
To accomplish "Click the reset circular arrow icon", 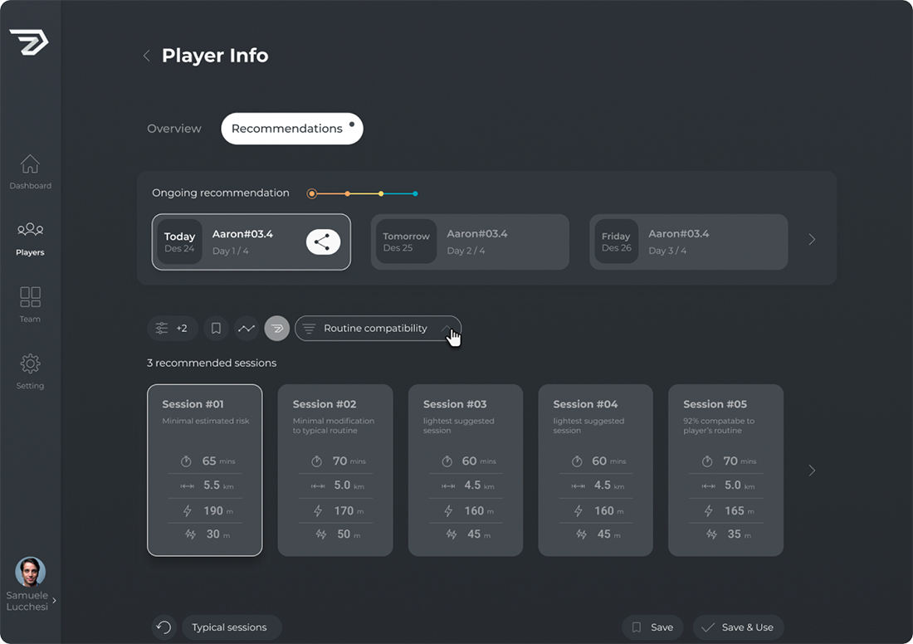I will (x=164, y=627).
